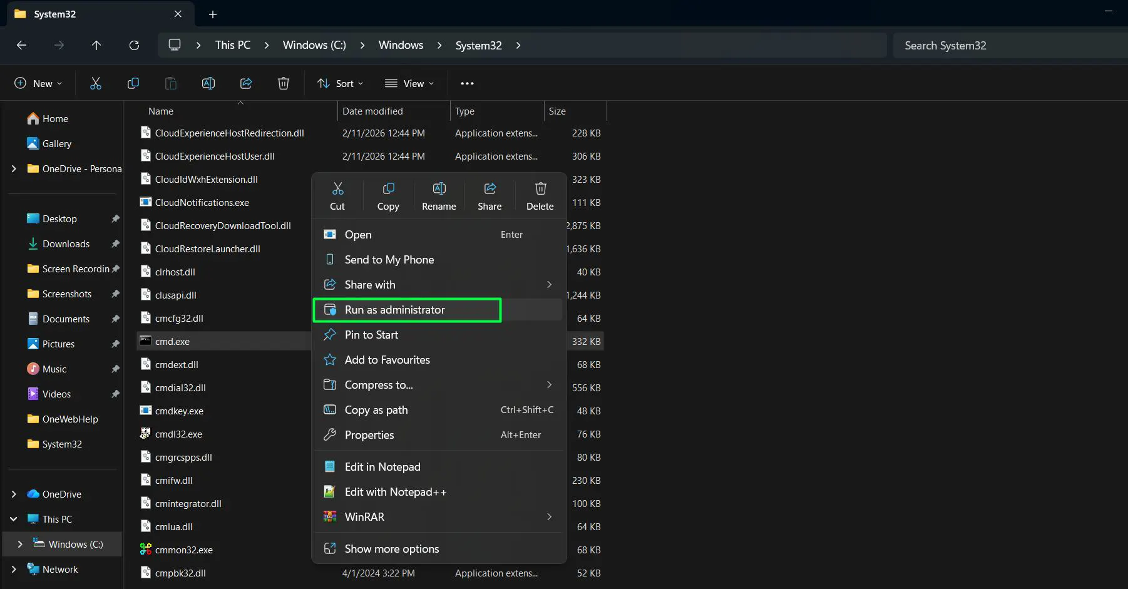1128x589 pixels.
Task: Delete cmd.exe using the context menu Delete icon
Action: (540, 195)
